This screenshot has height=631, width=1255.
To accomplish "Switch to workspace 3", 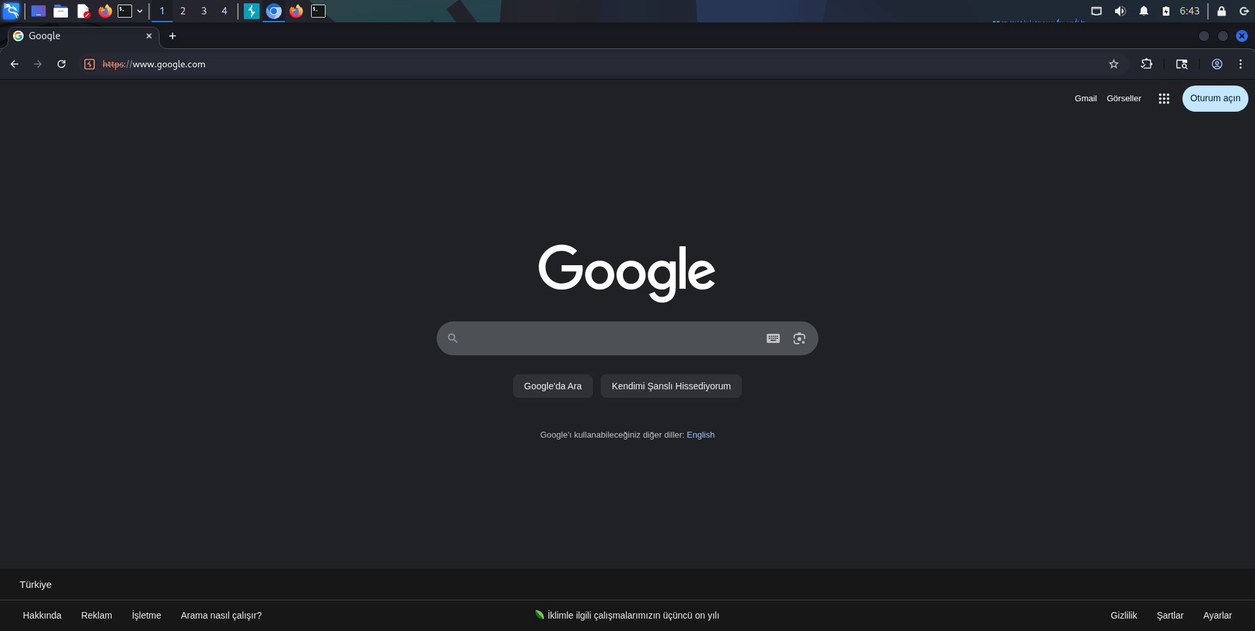I will pos(204,11).
